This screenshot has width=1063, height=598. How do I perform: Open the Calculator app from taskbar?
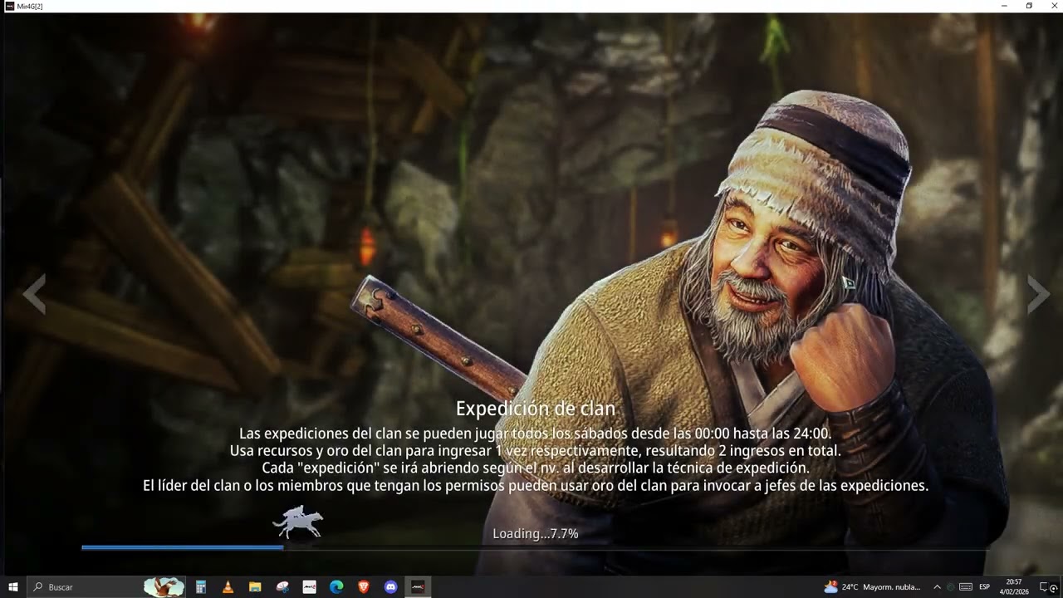(x=200, y=587)
